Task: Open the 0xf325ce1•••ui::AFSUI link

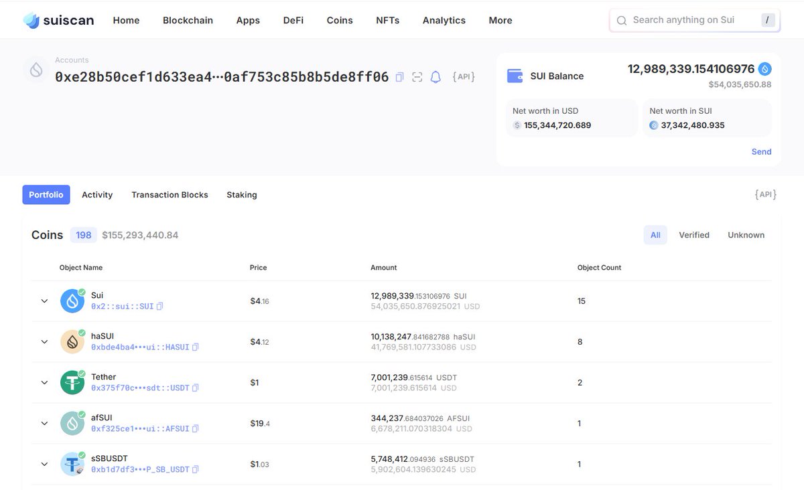Action: [140, 429]
